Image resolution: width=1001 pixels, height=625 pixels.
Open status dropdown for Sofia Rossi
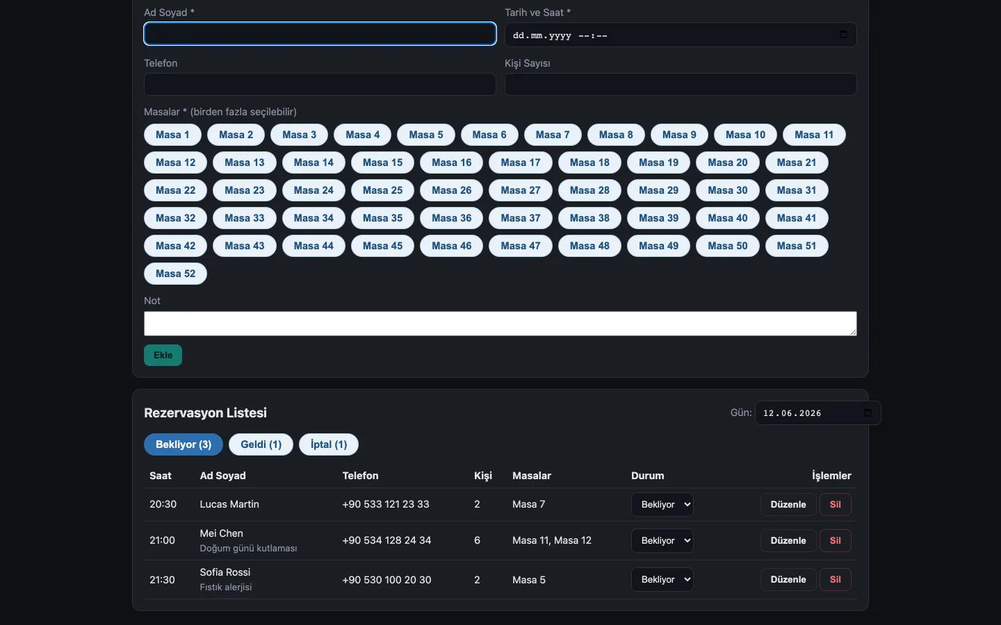(x=662, y=580)
